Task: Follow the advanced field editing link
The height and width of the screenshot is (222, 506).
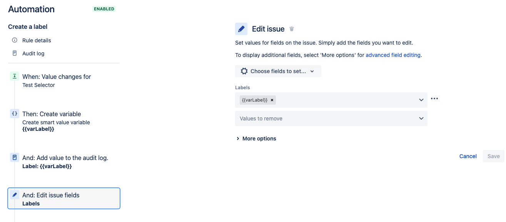Action: 393,55
